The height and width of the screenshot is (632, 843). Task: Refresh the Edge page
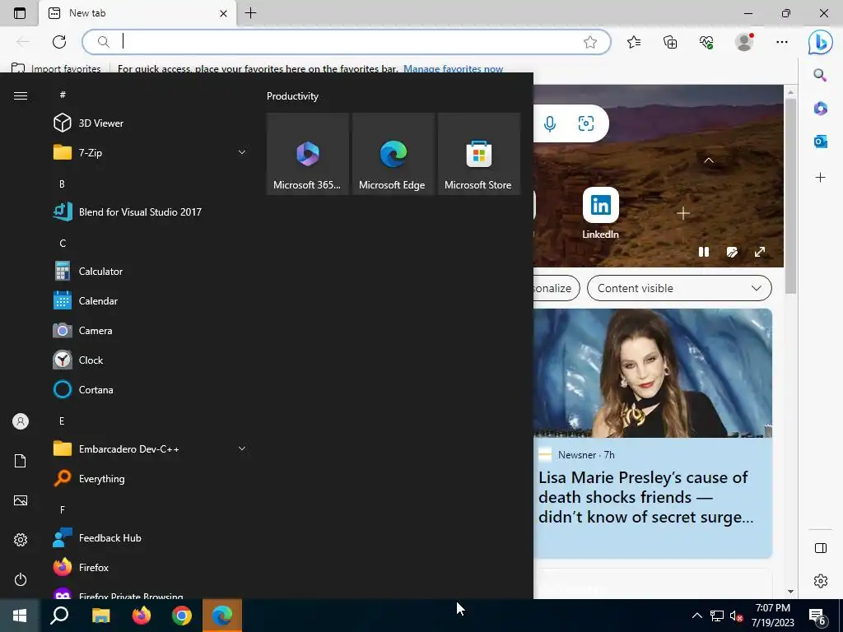[59, 42]
